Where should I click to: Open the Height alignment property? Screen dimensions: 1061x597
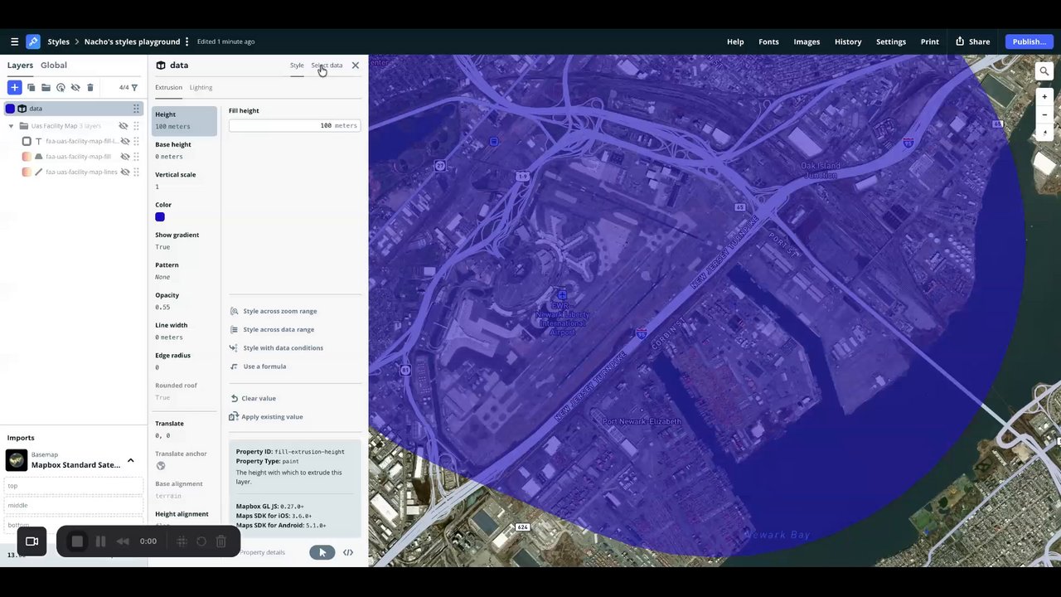tap(183, 518)
